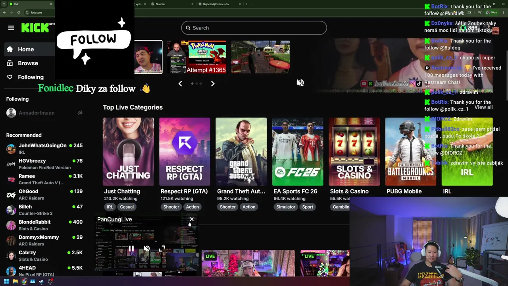Image resolution: width=508 pixels, height=286 pixels.
Task: Open DommyxMommy recommended channel
Action: point(44,240)
